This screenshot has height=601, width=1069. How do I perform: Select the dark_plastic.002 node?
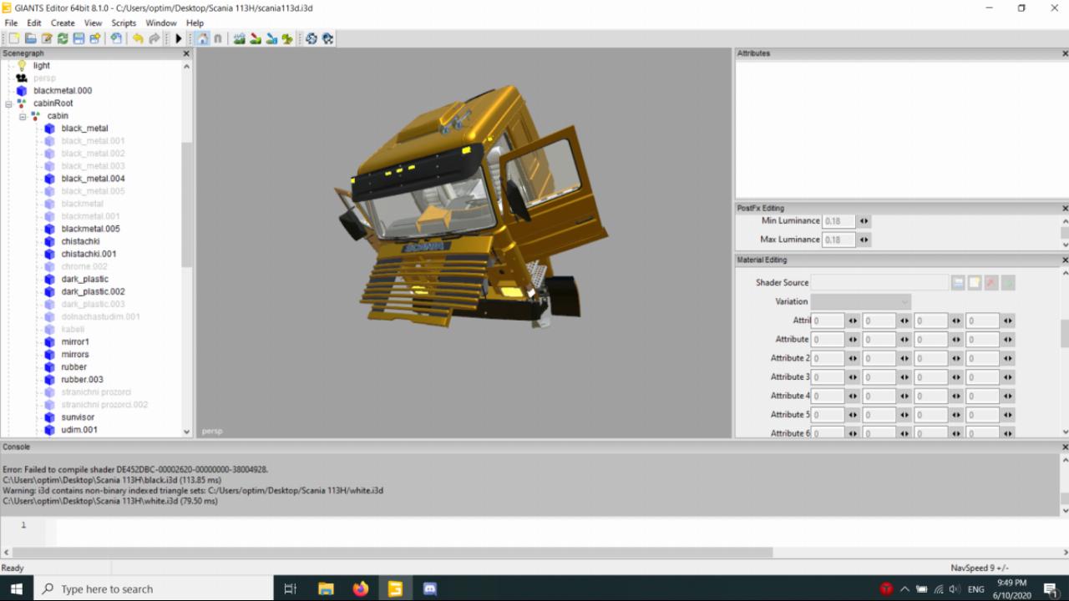pyautogui.click(x=93, y=291)
